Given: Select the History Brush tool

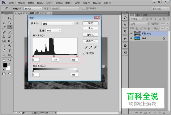Looking at the screenshot, I should click(10, 37).
